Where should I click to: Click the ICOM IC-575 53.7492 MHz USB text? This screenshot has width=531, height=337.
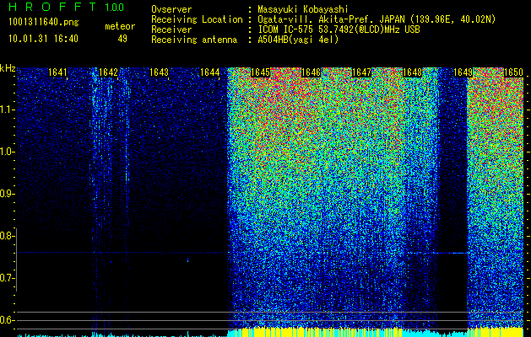click(x=339, y=29)
